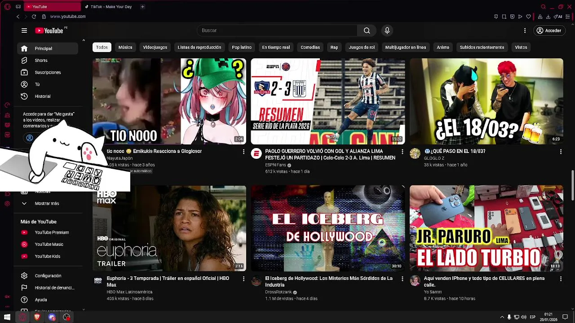This screenshot has width=575, height=323.
Task: Play the TIO NOOO video thumbnail
Action: point(169,101)
